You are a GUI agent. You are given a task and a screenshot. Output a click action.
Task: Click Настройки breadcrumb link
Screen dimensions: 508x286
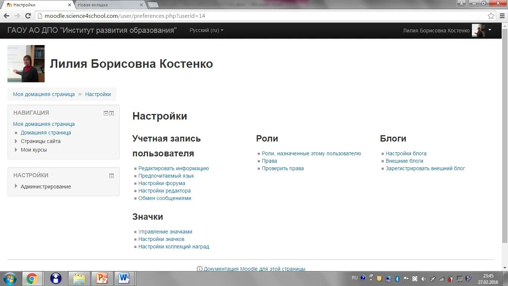click(x=98, y=94)
